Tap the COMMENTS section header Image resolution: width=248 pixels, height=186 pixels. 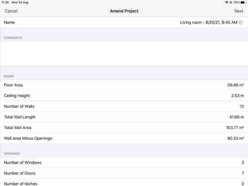click(x=13, y=38)
